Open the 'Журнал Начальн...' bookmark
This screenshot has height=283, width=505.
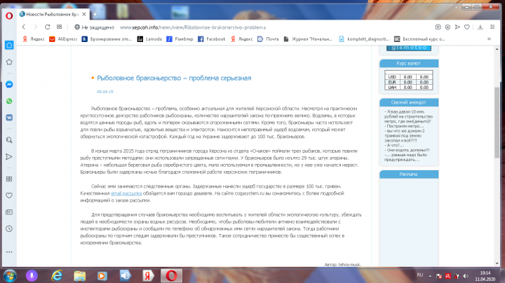click(308, 39)
